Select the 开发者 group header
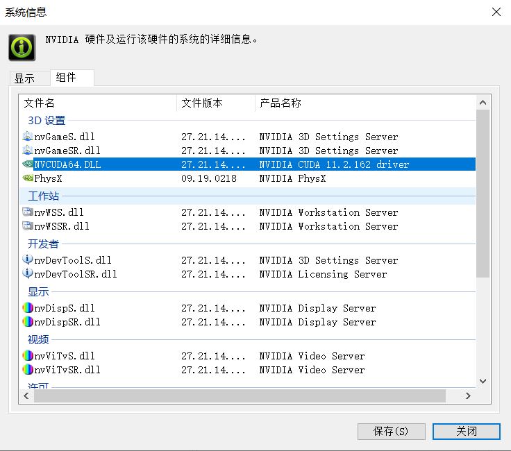511x451 pixels. 43,244
